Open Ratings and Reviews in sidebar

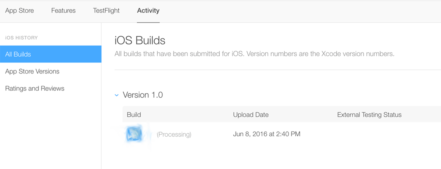(35, 89)
